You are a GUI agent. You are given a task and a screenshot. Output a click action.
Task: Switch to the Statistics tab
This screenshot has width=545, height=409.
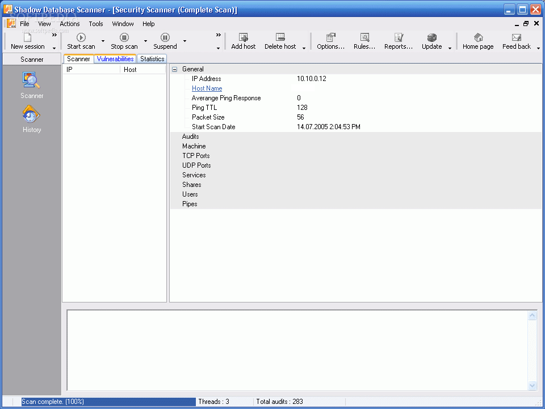pos(152,59)
